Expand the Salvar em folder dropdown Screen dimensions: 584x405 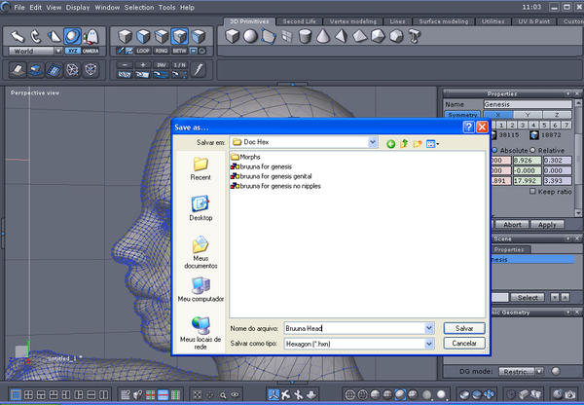372,142
